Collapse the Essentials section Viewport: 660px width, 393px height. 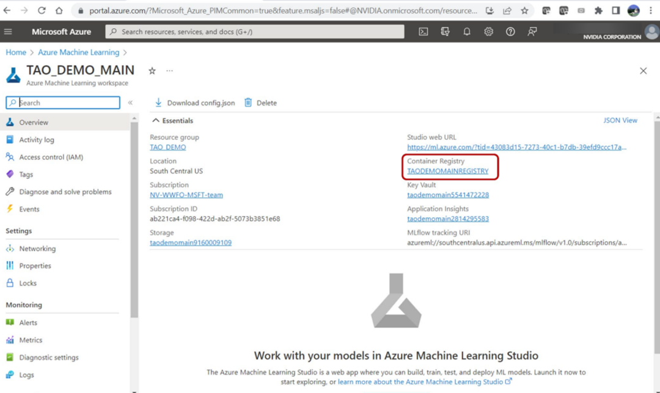pyautogui.click(x=172, y=121)
